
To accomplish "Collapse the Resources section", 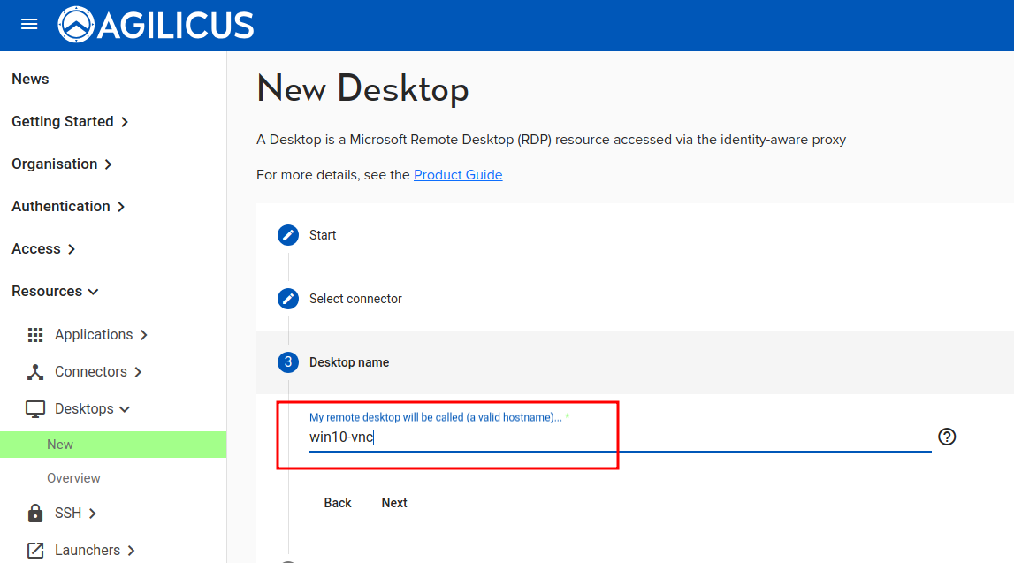I will [55, 292].
